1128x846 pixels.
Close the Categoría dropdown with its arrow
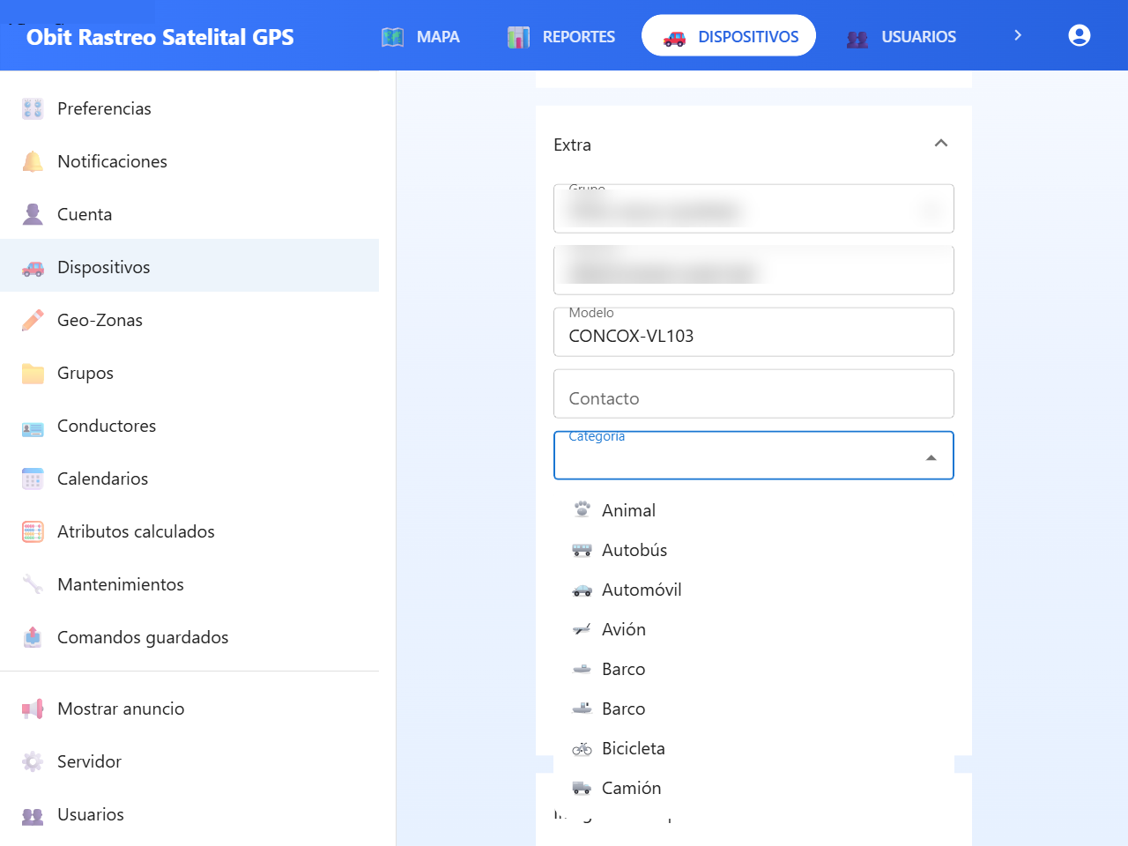[x=931, y=457]
